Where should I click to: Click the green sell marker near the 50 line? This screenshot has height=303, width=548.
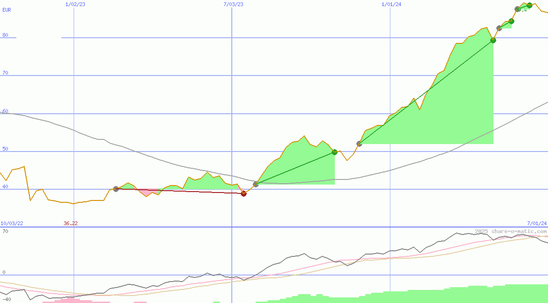(x=334, y=152)
